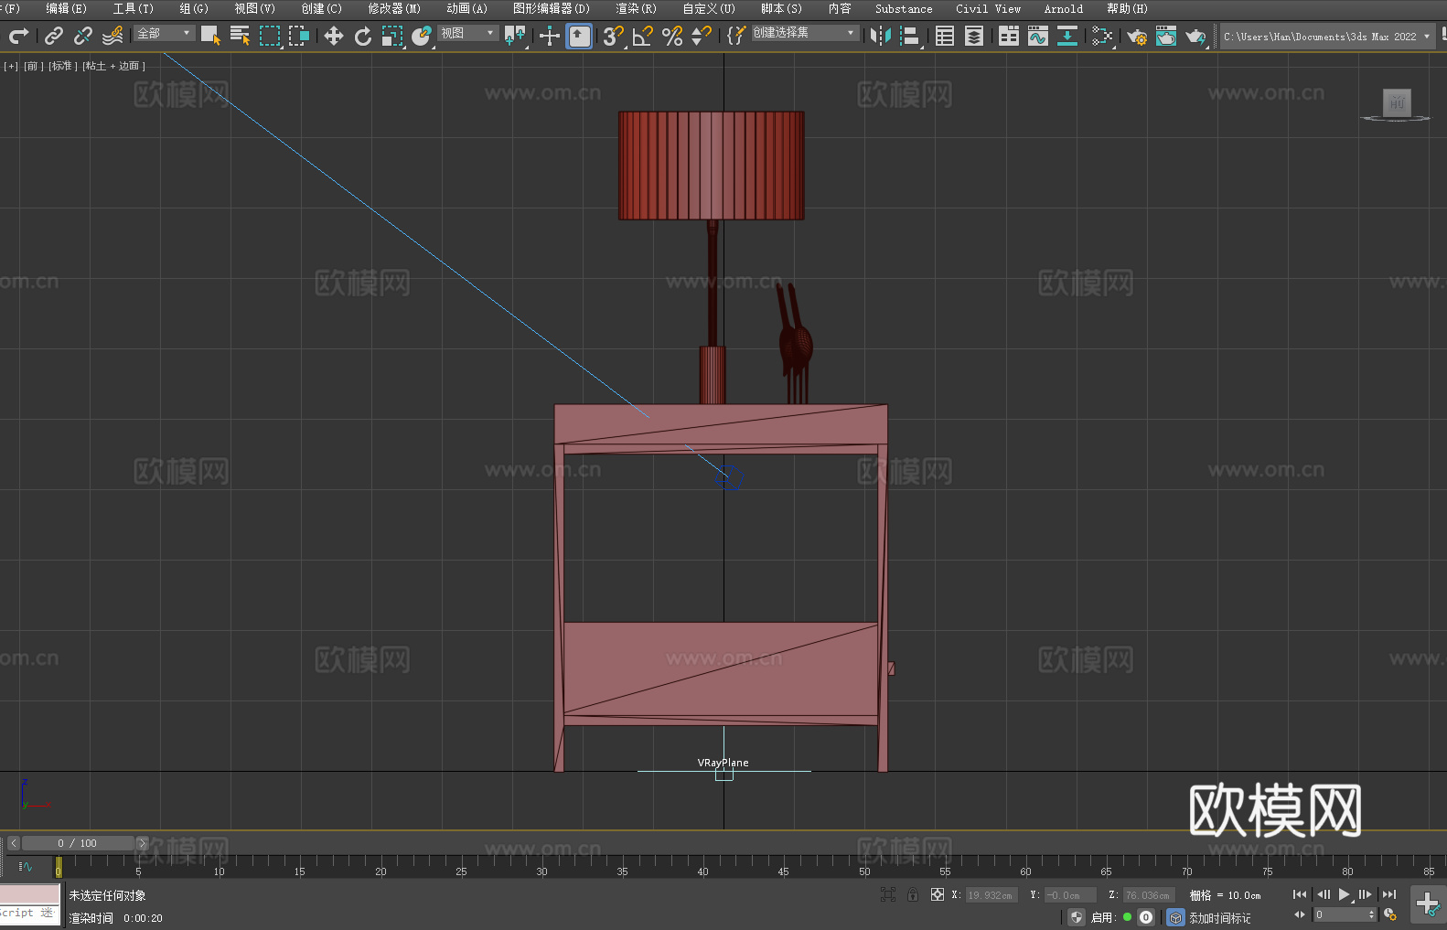This screenshot has width=1447, height=930.
Task: Click the Set Keys plus-key button
Action: 1428,904
